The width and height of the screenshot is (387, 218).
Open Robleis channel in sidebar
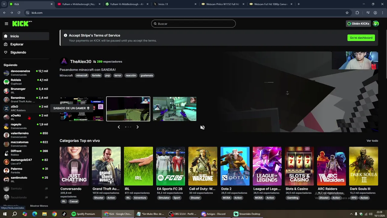point(26,82)
